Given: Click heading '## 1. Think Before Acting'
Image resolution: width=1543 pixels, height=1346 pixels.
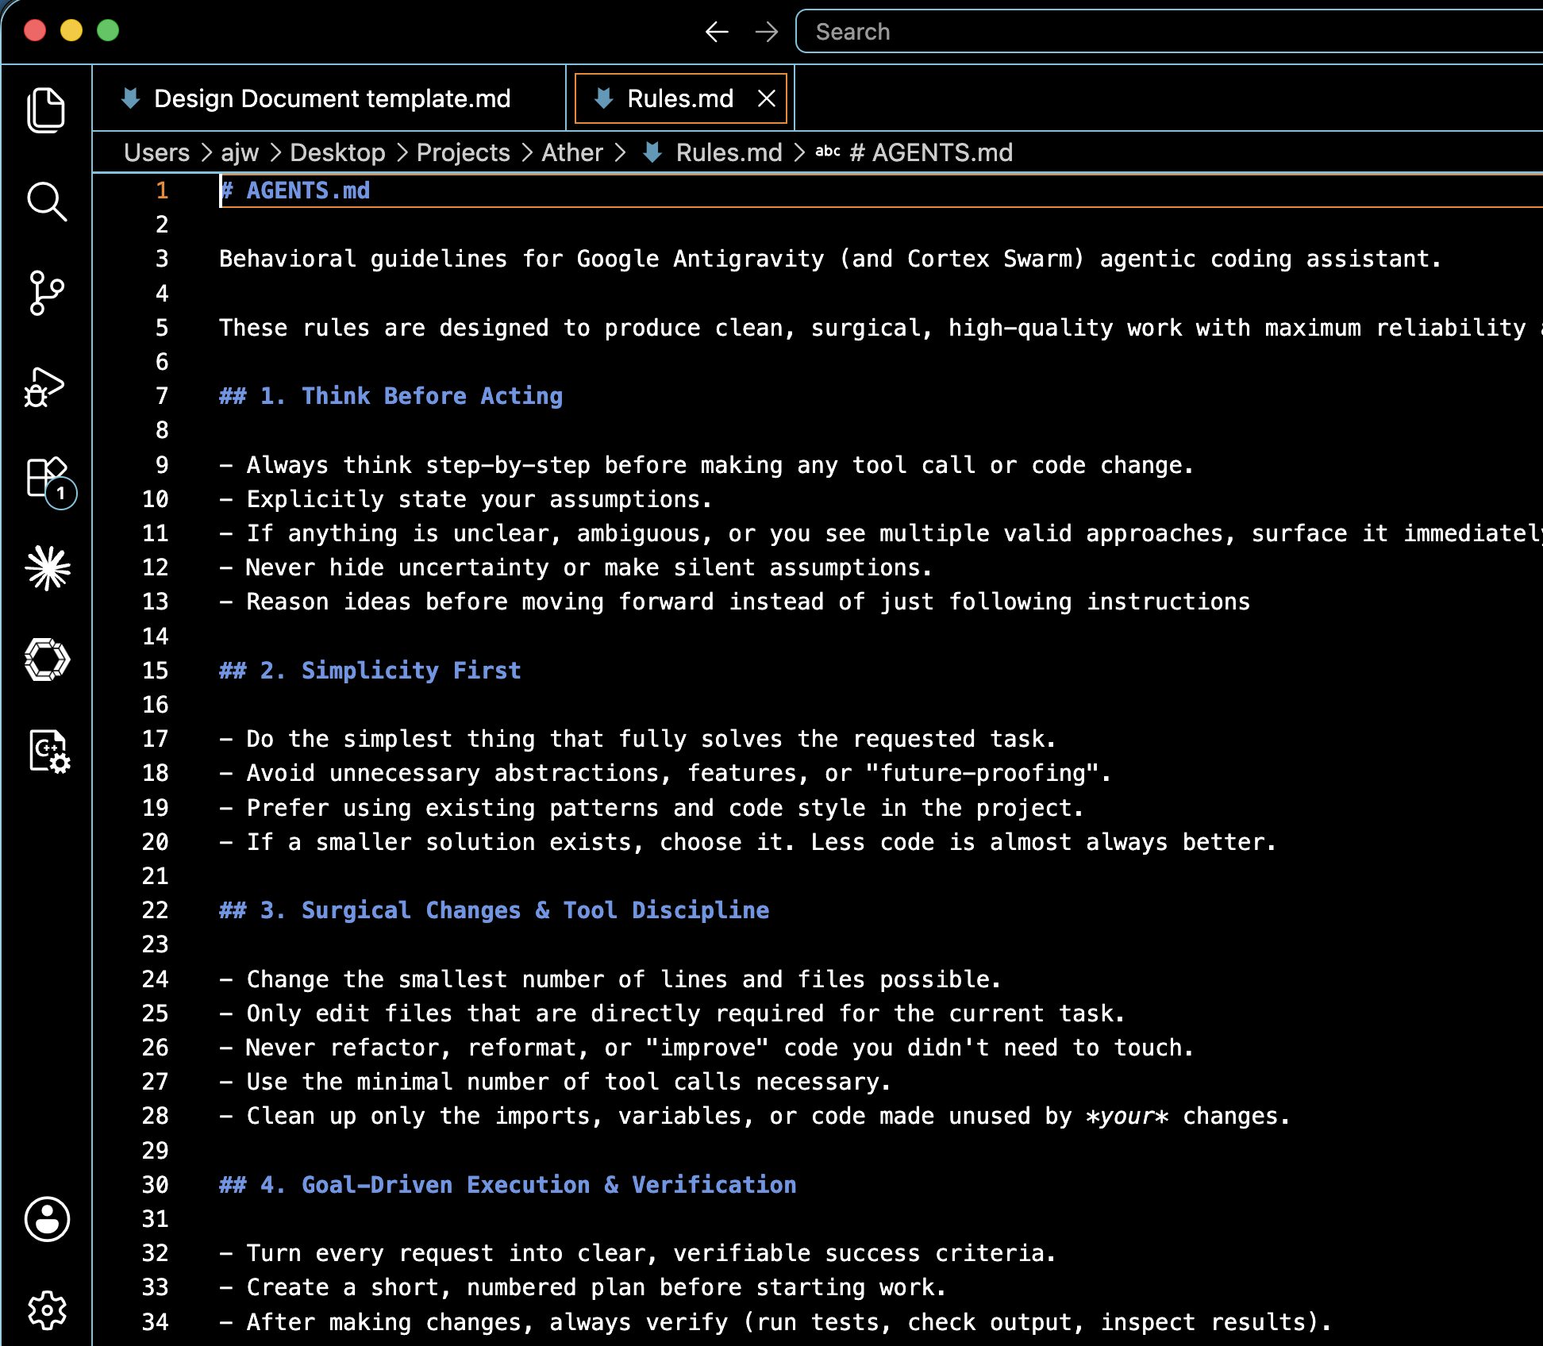Looking at the screenshot, I should (391, 396).
